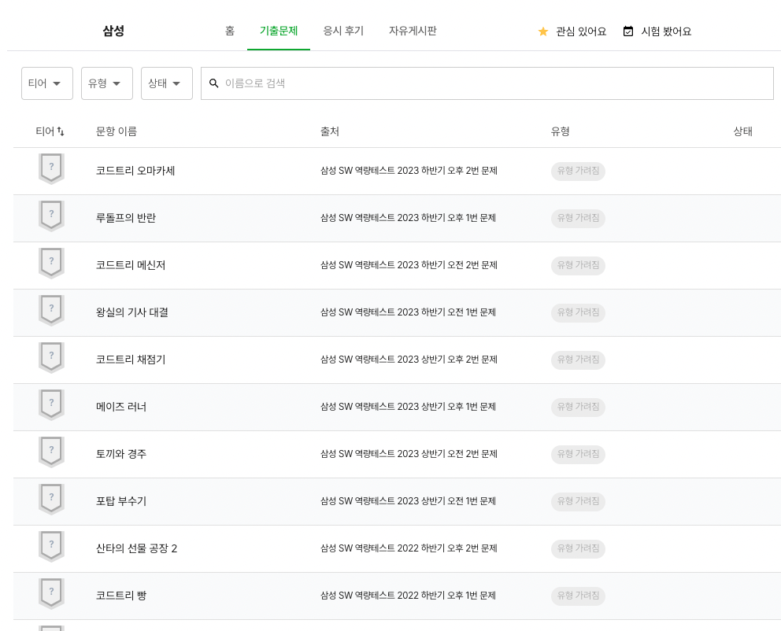Click the tier shield icon for 산타의 선물 공장 2
The image size is (781, 631).
click(x=51, y=548)
